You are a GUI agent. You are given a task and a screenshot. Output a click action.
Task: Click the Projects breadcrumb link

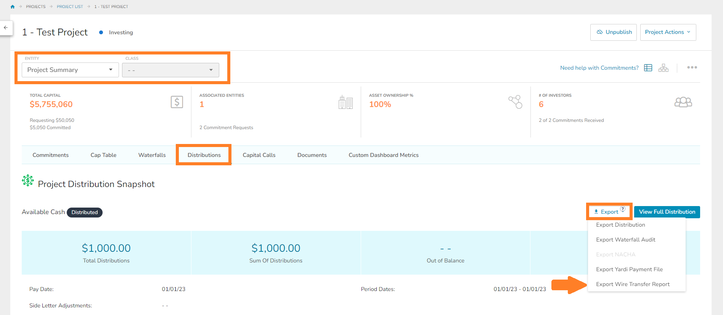(36, 6)
